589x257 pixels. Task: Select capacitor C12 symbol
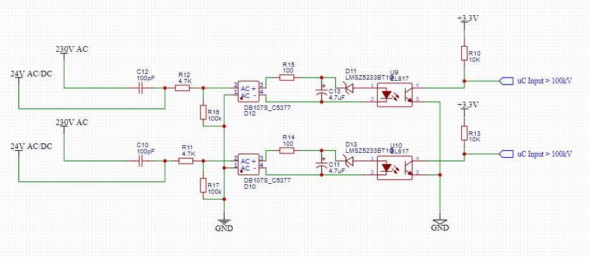[x=141, y=88]
